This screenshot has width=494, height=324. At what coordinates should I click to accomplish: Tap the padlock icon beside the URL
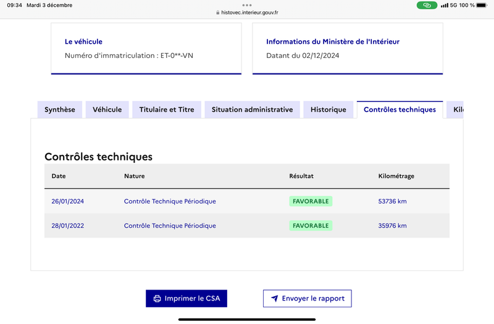point(218,12)
